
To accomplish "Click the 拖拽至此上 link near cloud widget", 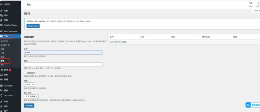I will click(x=256, y=105).
